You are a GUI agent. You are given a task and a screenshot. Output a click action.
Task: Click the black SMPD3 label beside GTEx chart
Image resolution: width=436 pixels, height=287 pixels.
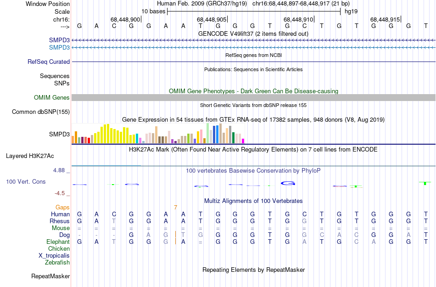(x=59, y=135)
